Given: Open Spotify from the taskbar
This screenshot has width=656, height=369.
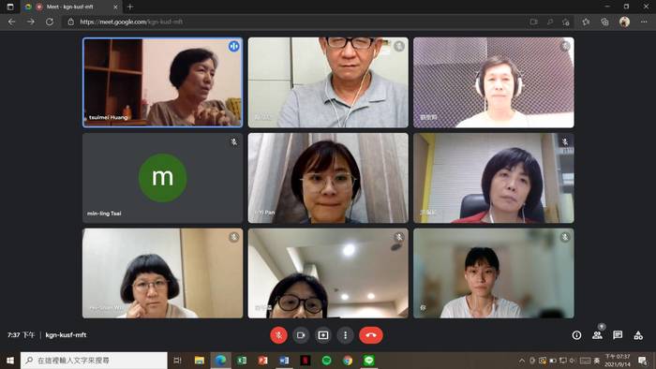Looking at the screenshot, I should 327,361.
